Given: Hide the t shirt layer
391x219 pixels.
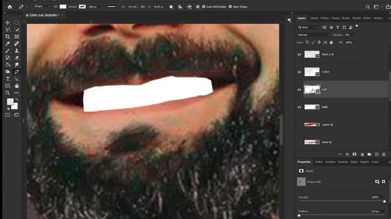Looking at the screenshot, I should point(299,72).
